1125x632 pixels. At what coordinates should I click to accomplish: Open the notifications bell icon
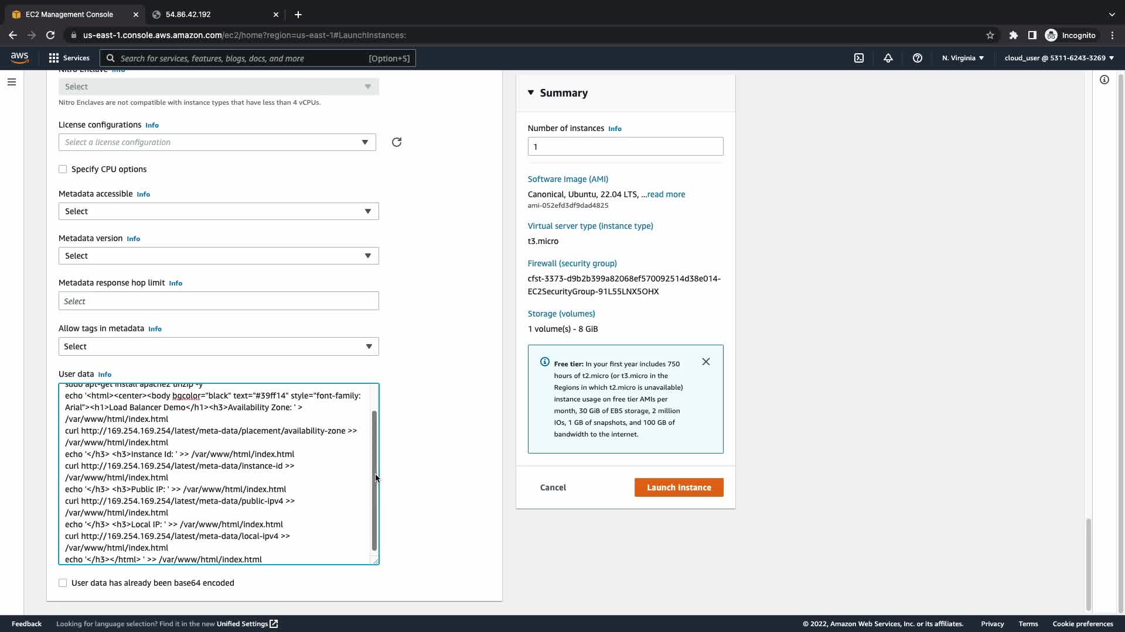(888, 58)
